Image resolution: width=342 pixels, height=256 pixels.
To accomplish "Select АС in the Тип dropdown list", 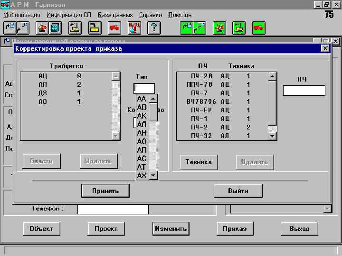I will 143,158.
